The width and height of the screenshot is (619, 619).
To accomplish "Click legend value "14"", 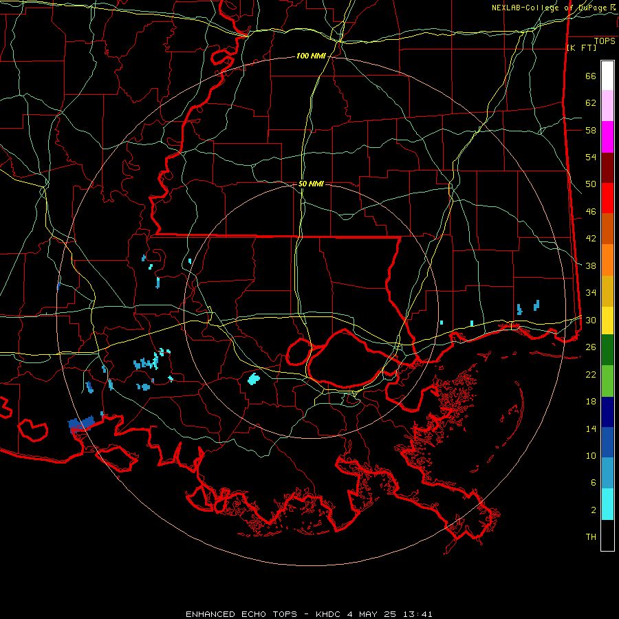I will click(x=591, y=428).
